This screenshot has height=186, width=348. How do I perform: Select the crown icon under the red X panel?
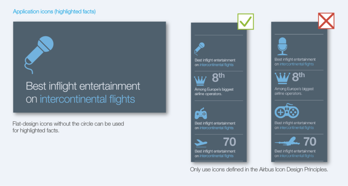tap(283, 79)
